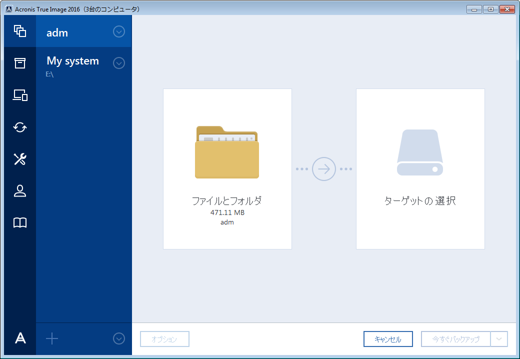Viewport: 520px width, 359px height.
Task: Open the Sync section icon
Action: tap(20, 127)
